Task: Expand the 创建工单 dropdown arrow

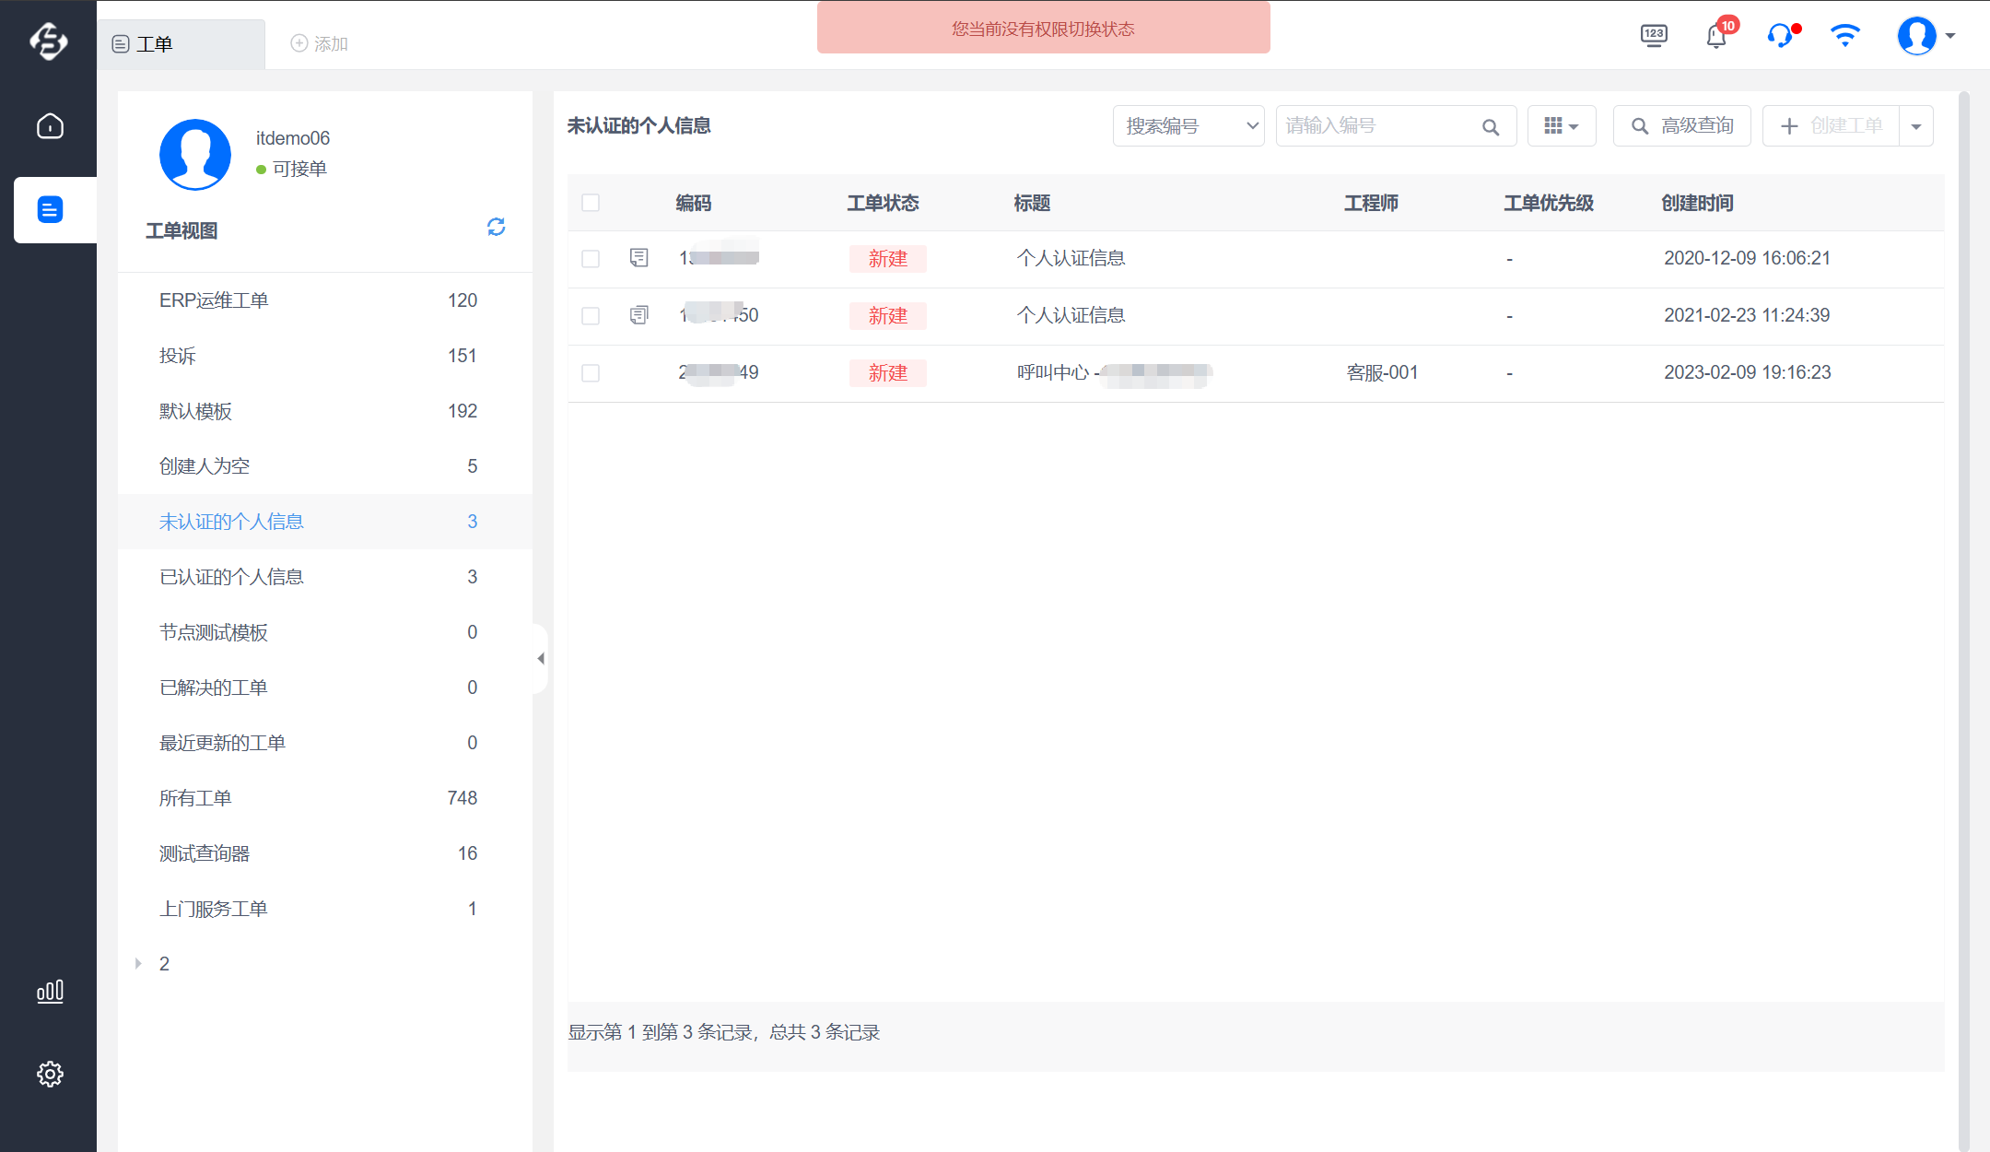Action: [1916, 126]
